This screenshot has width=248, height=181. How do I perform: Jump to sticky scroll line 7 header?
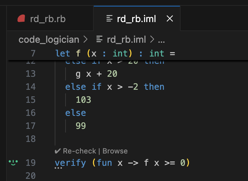[x=115, y=54]
